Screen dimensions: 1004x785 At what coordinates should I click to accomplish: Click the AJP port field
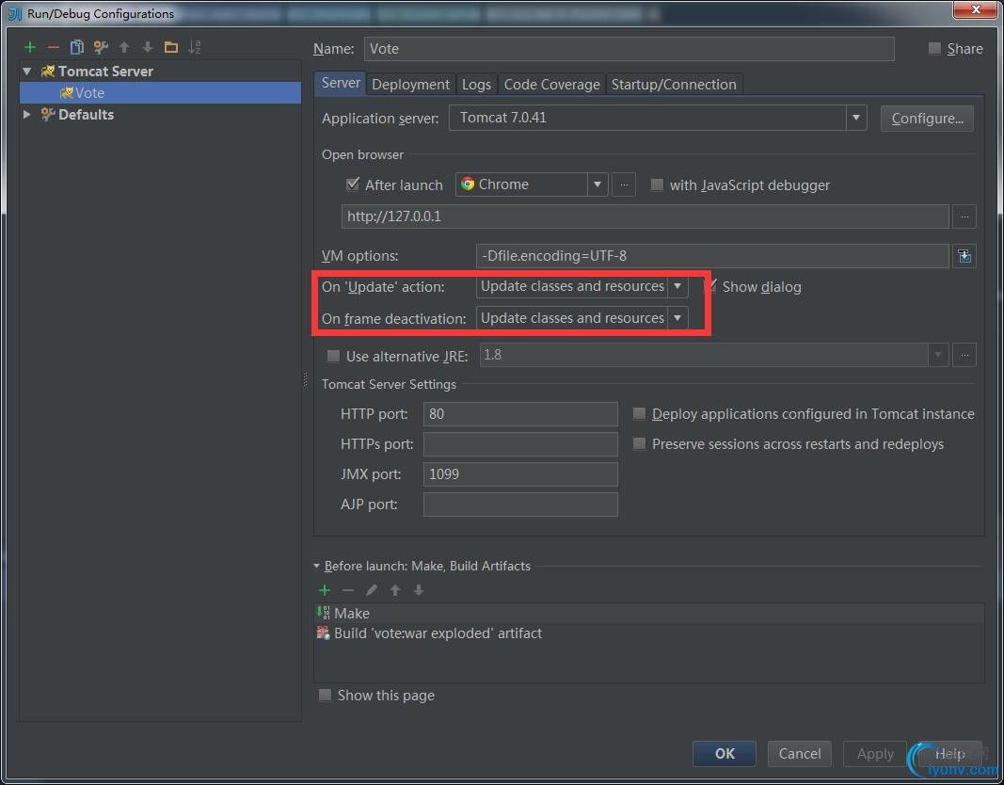click(520, 504)
